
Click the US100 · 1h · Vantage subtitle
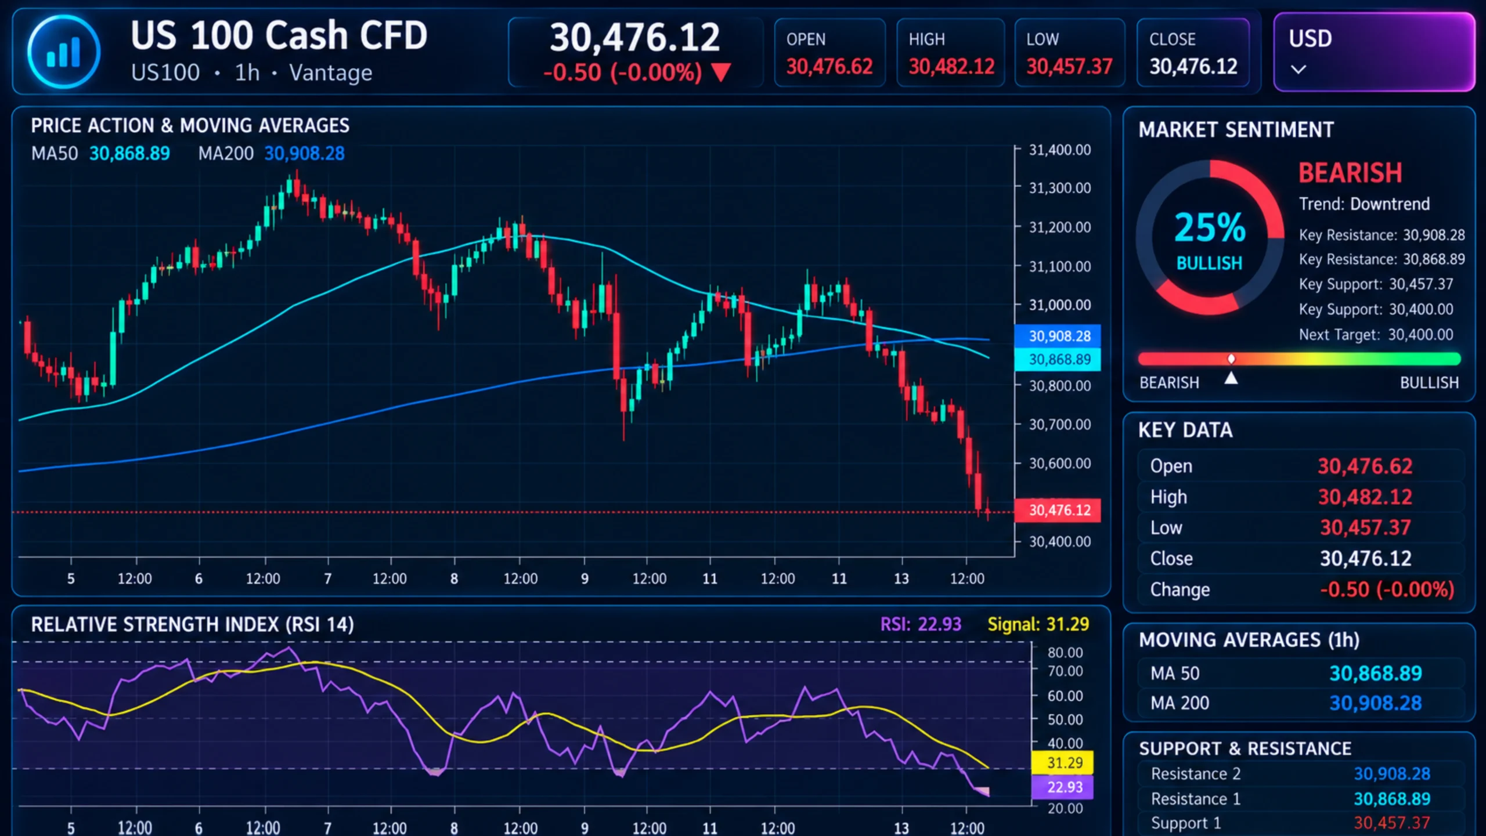coord(251,73)
